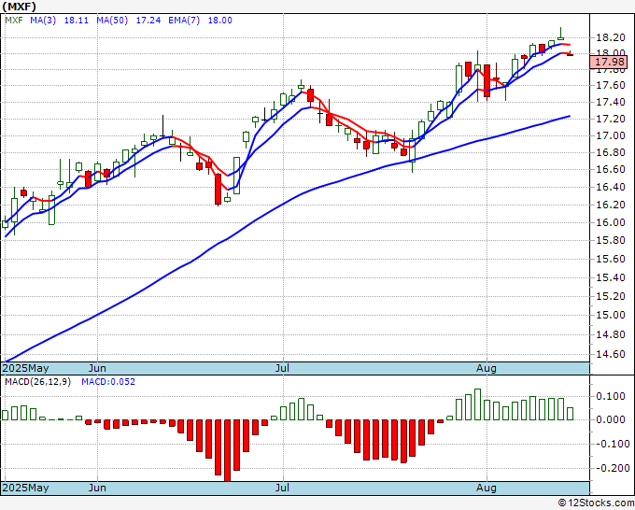
Task: Select the MA(50) value 17.24
Action: tap(148, 21)
